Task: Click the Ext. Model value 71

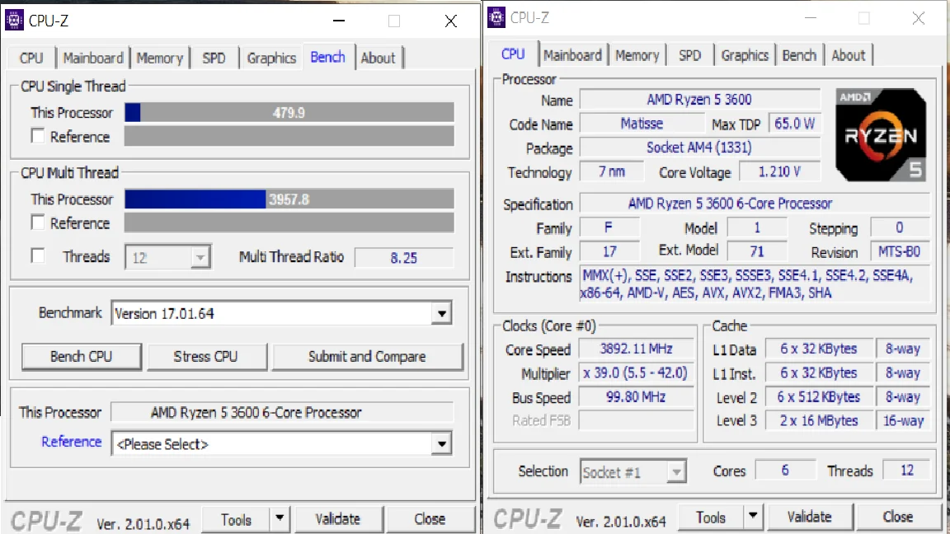Action: pyautogui.click(x=757, y=251)
